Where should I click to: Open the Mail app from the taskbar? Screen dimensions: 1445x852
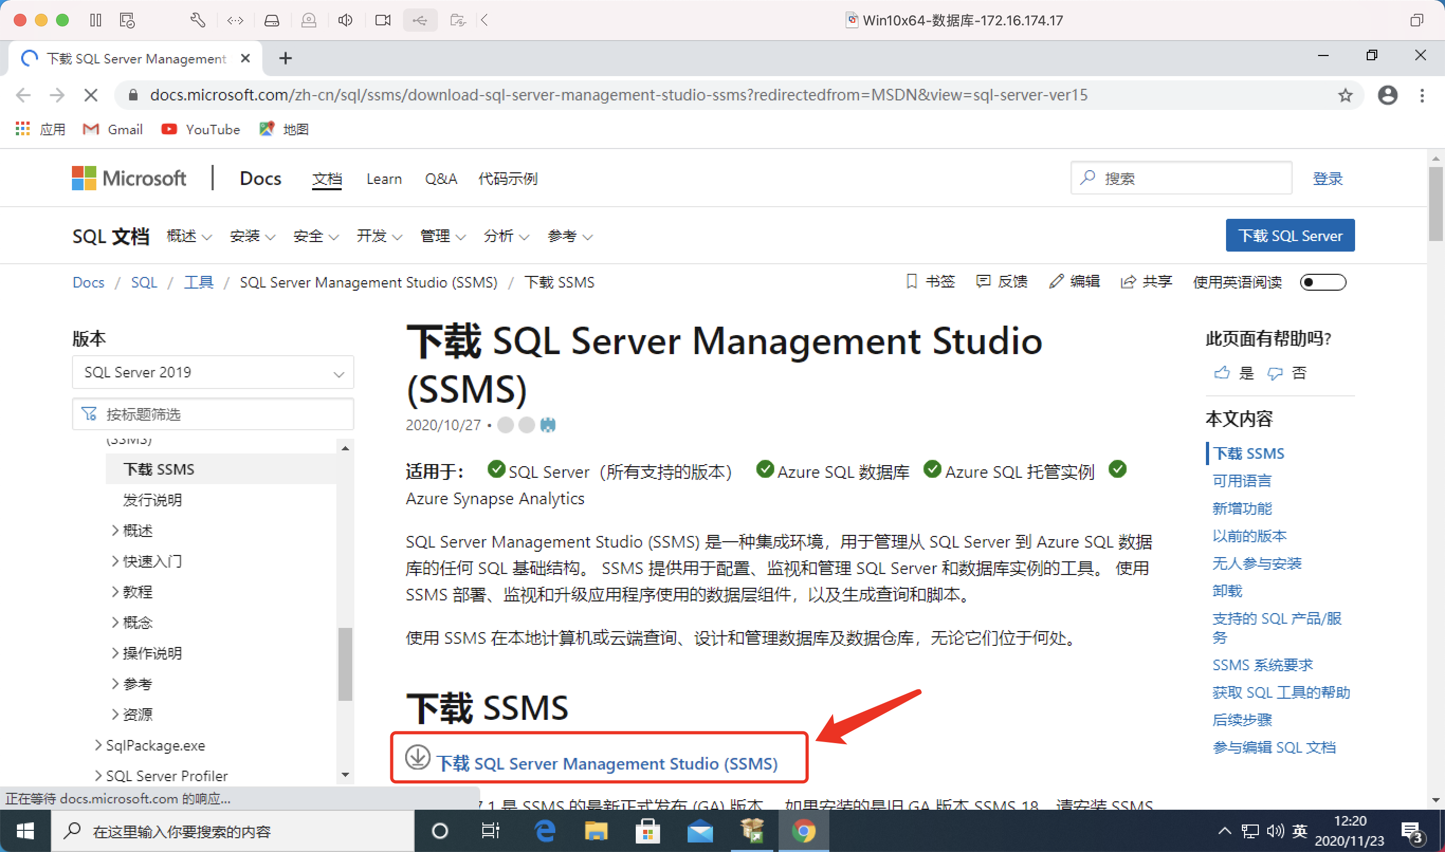700,831
